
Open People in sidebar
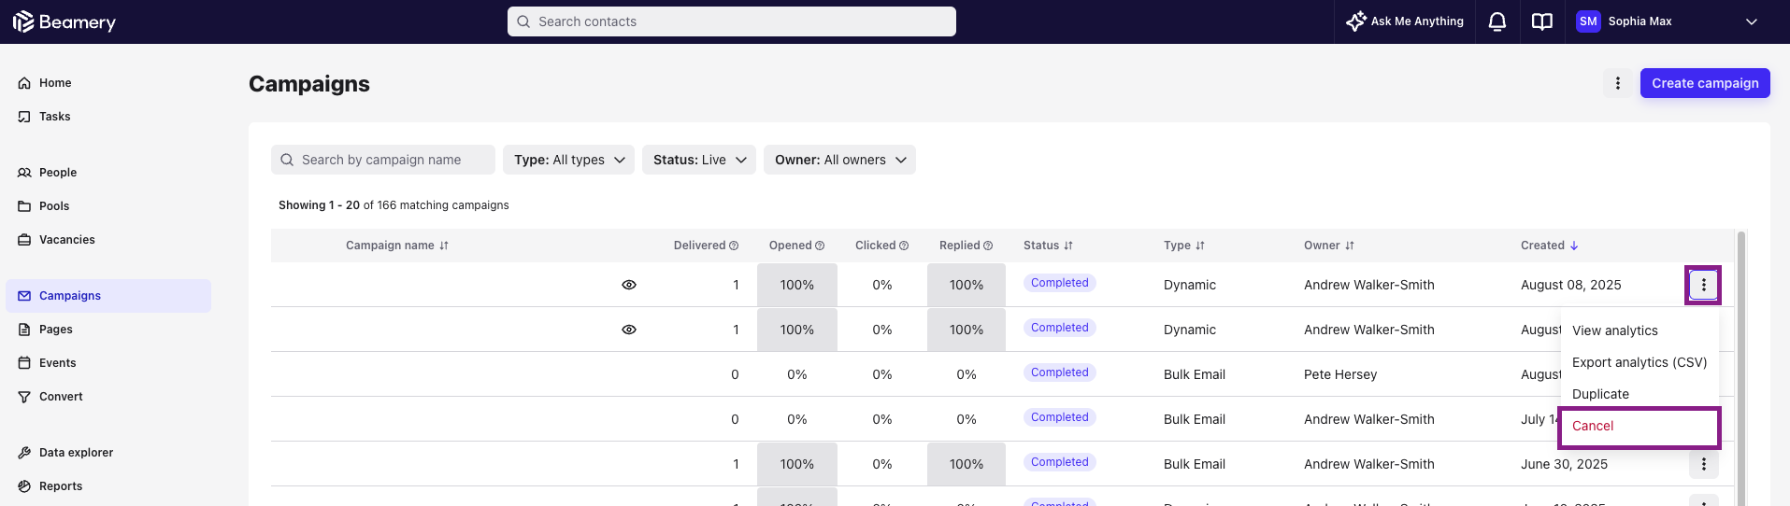[108, 173]
